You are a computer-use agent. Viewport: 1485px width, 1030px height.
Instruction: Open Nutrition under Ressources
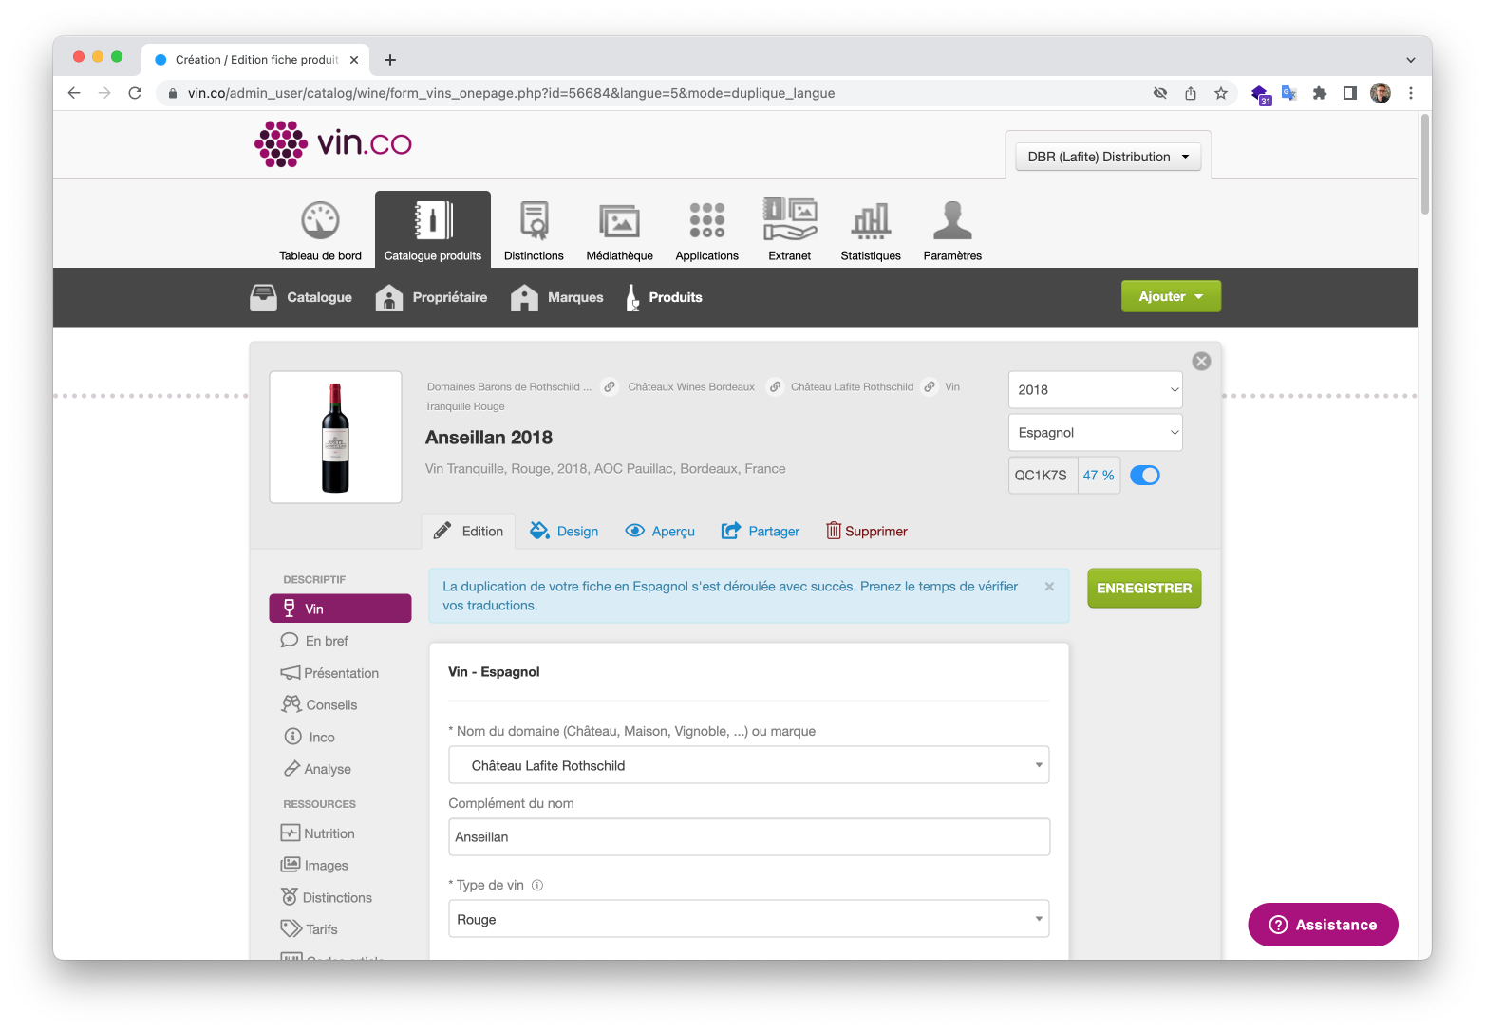pos(318,833)
